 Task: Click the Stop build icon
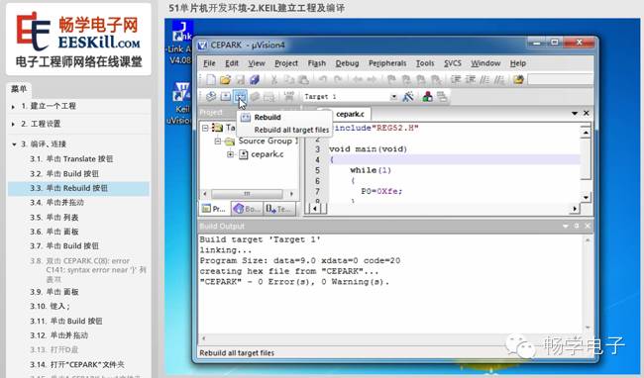click(x=269, y=97)
